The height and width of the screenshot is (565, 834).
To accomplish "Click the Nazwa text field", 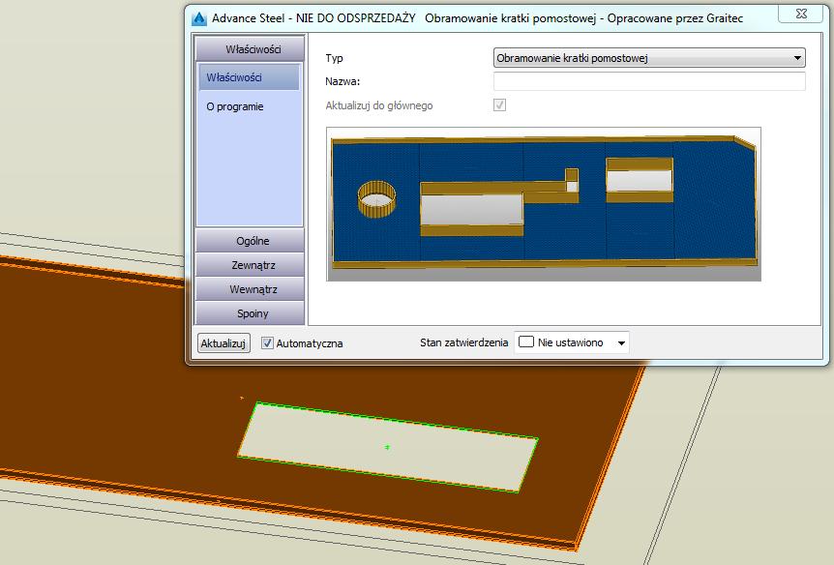I will click(649, 81).
